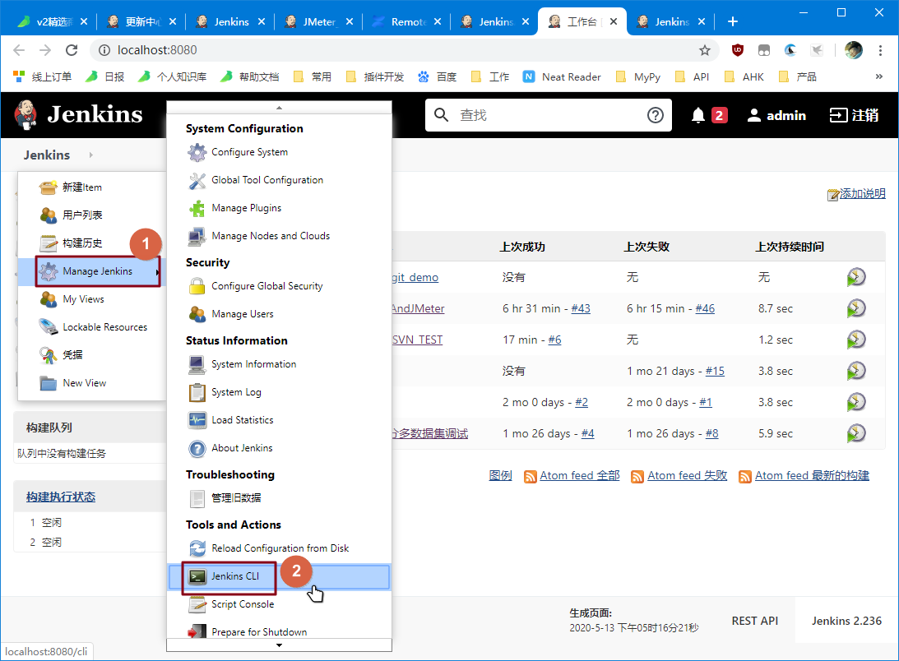
Task: Expand the Manage Jenkins submenu arrow
Action: click(x=157, y=272)
